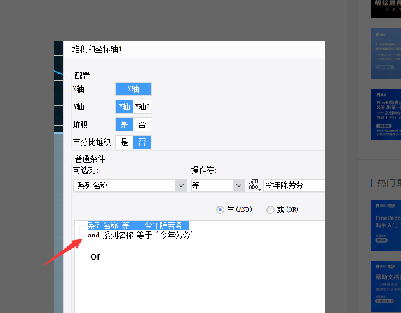Click the ABC value type icon
The image size is (401, 313).
255,185
